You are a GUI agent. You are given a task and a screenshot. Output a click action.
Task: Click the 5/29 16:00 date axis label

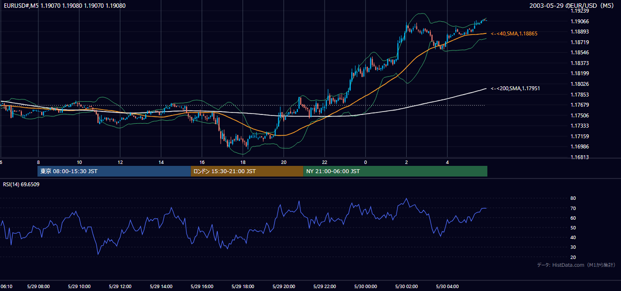[202, 287]
